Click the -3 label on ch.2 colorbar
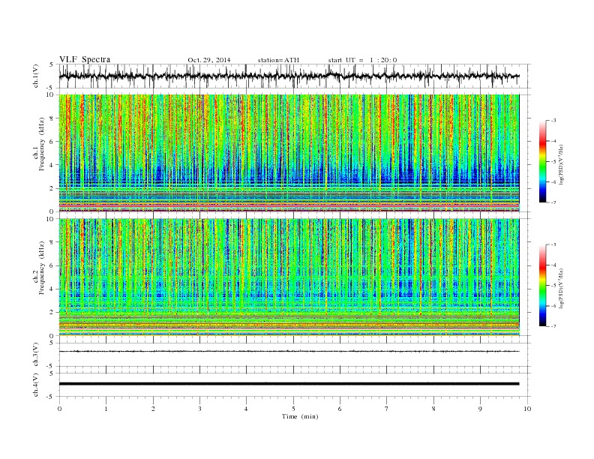The height and width of the screenshot is (459, 594). (x=553, y=244)
